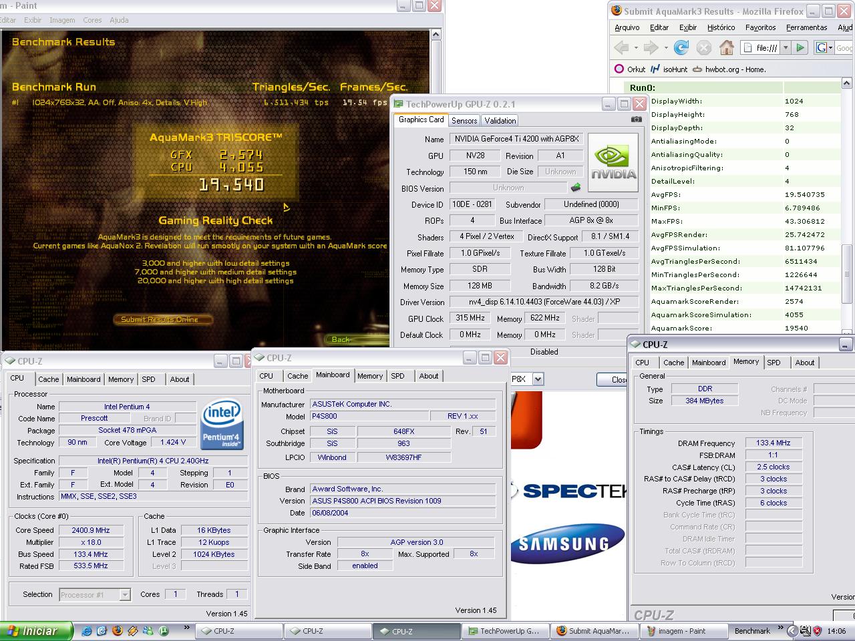Open the Validation tab in GPU-Z
The height and width of the screenshot is (641, 855).
(500, 121)
